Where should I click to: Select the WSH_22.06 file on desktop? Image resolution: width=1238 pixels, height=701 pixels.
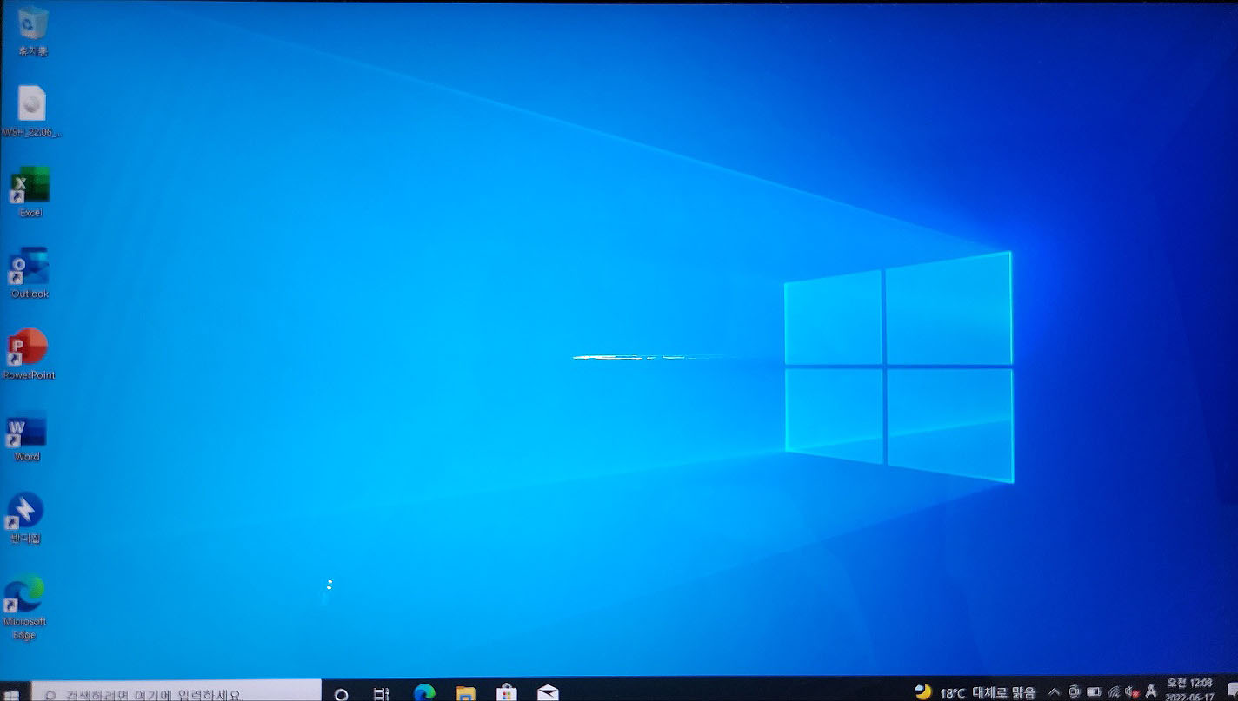(x=32, y=111)
